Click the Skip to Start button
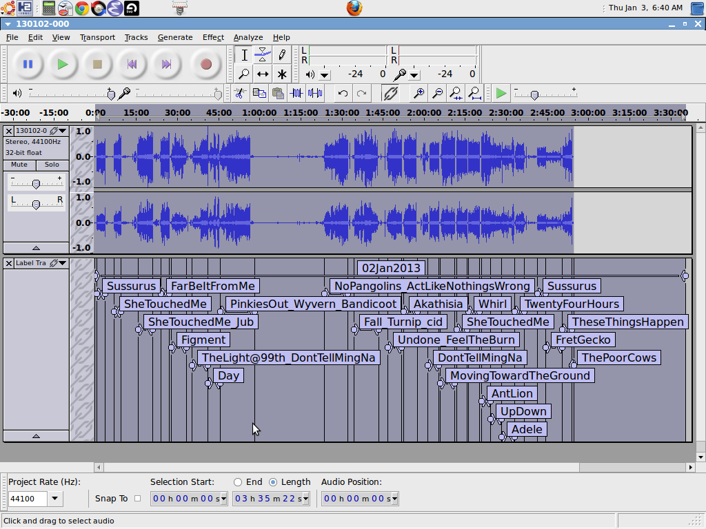This screenshot has width=706, height=529. tap(131, 64)
